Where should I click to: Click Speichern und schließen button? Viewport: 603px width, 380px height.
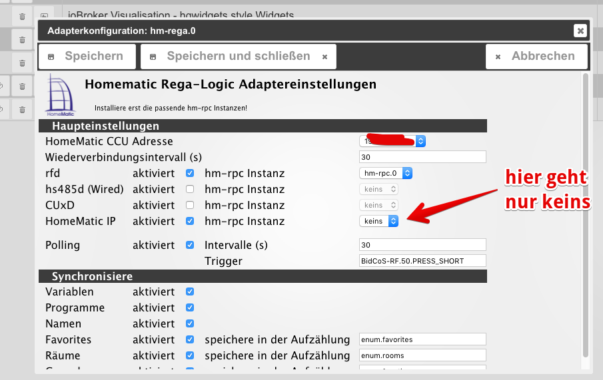tap(239, 57)
